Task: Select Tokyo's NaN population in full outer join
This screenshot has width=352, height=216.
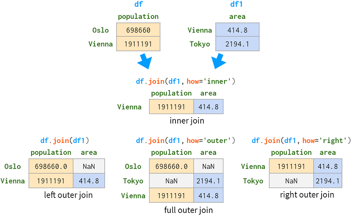Action: coord(171,181)
